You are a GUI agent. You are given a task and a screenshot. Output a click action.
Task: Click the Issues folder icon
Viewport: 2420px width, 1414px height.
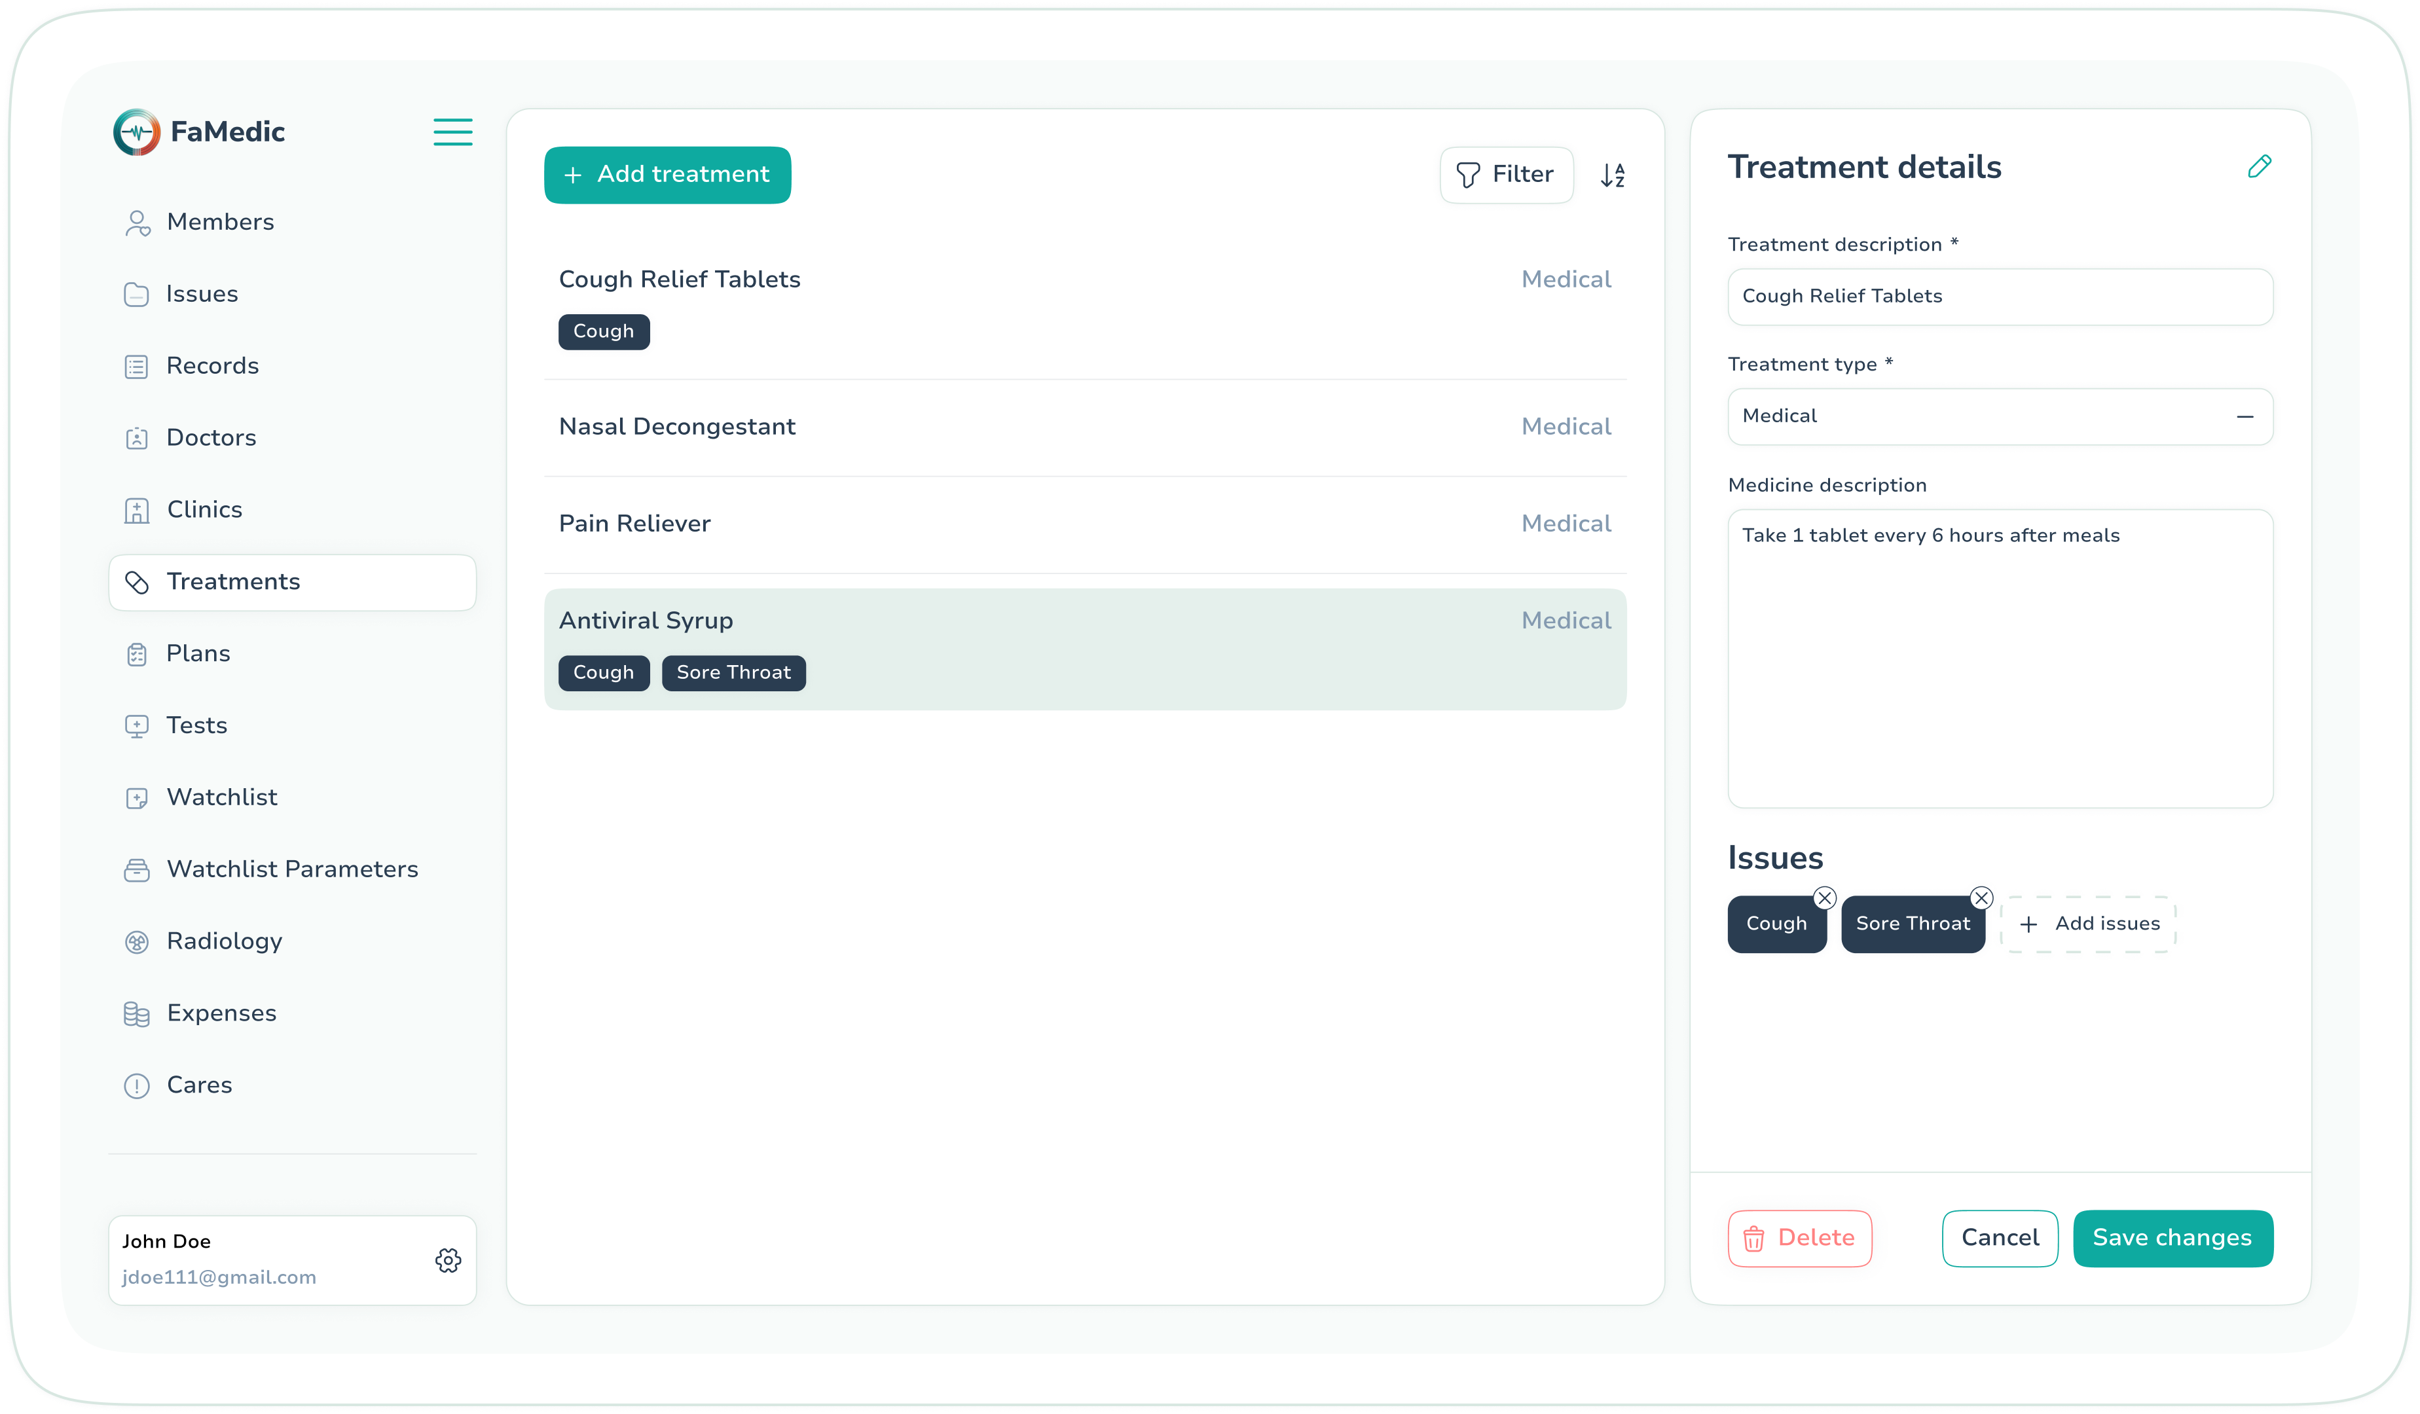[136, 295]
